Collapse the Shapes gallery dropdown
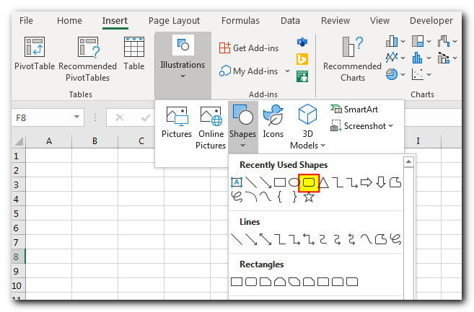474x312 pixels. (242, 146)
